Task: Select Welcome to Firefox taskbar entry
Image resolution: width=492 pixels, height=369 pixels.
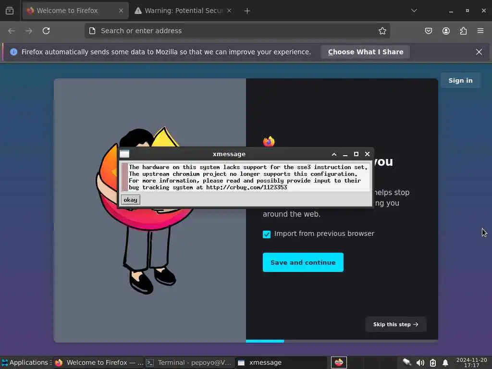Action: click(99, 363)
